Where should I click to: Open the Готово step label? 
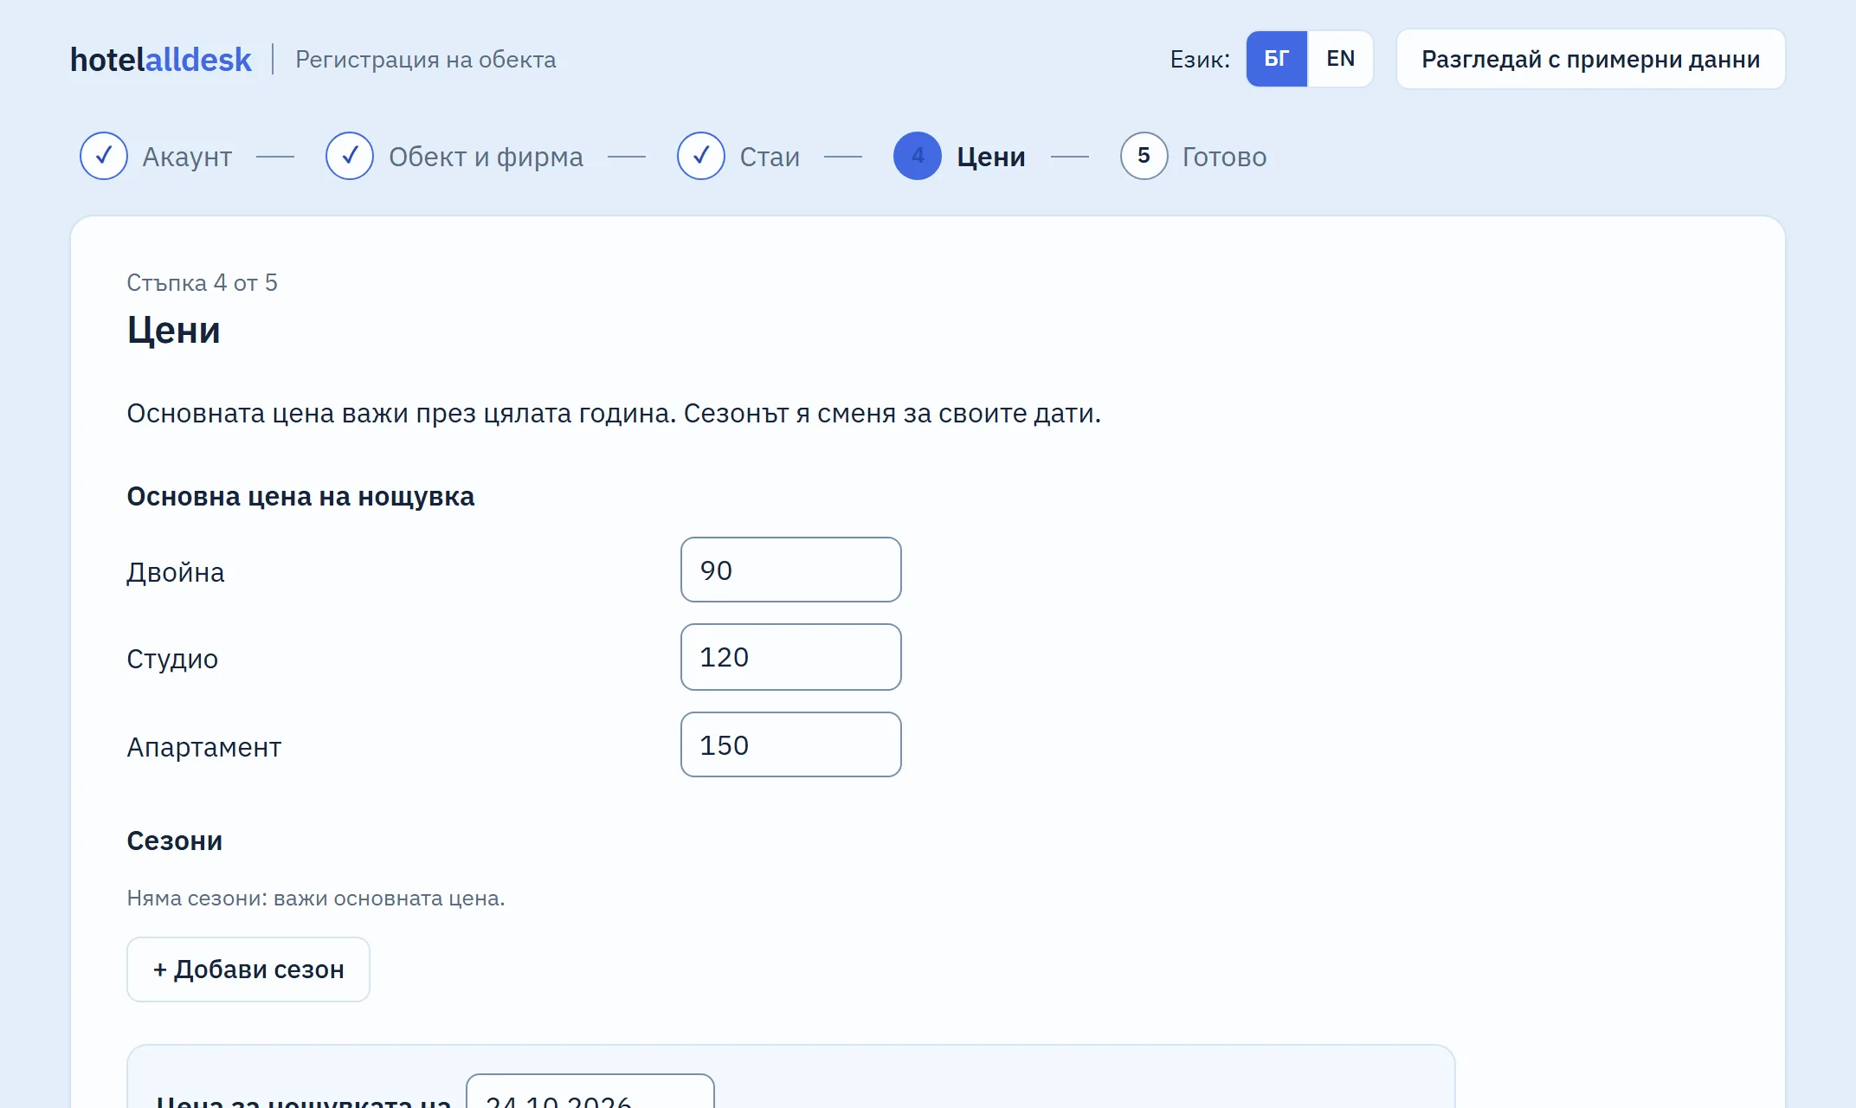tap(1224, 157)
